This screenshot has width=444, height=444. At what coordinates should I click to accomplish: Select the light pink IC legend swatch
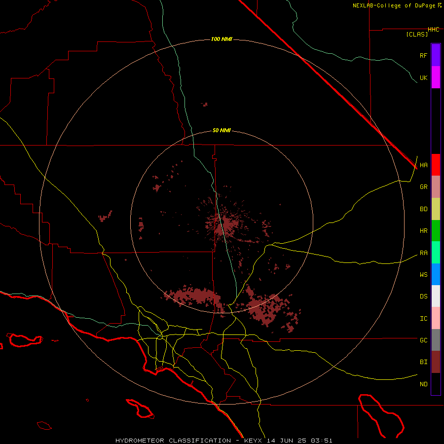pyautogui.click(x=436, y=318)
